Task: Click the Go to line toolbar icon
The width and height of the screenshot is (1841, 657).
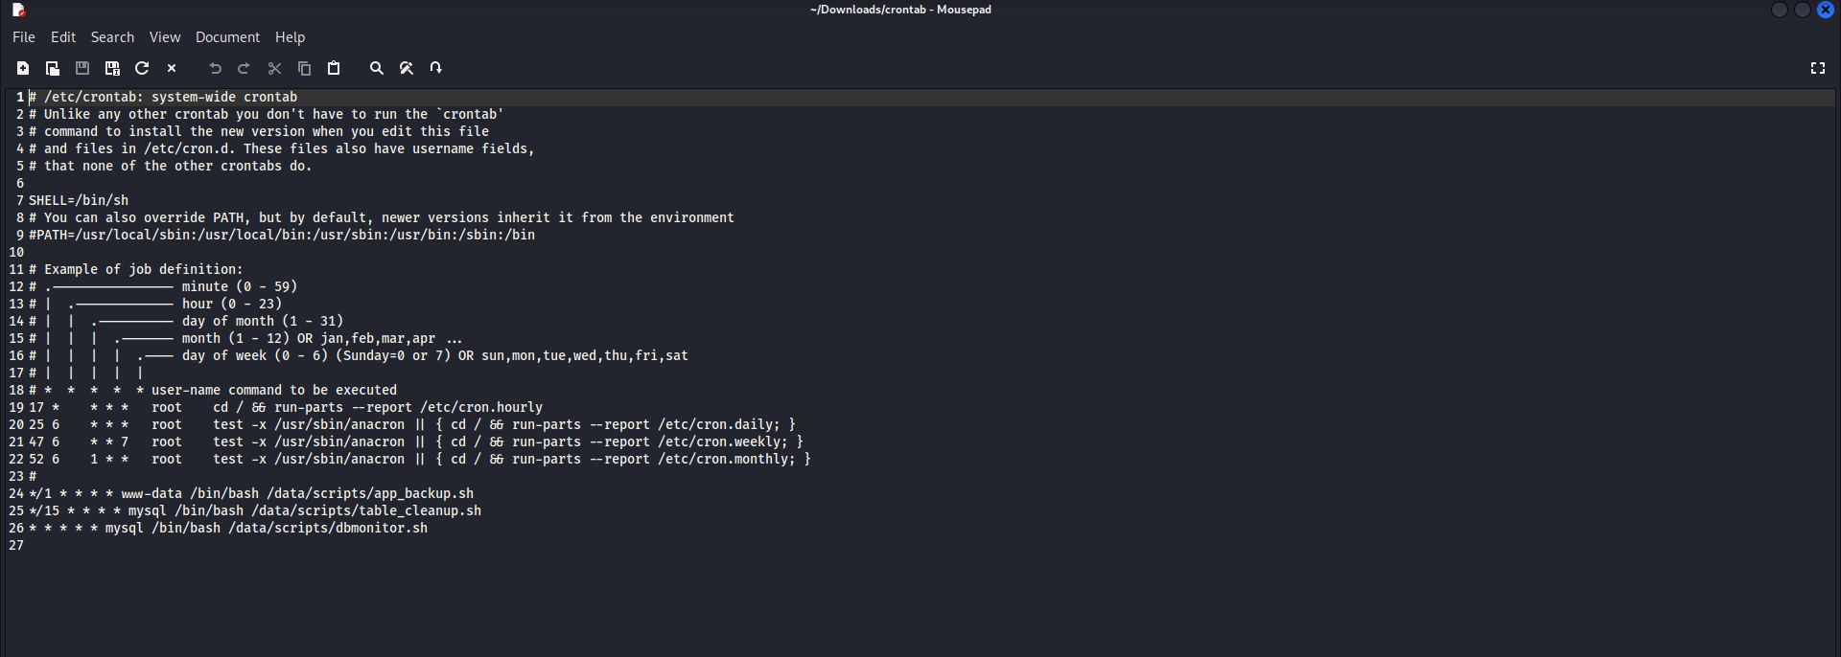Action: (436, 68)
